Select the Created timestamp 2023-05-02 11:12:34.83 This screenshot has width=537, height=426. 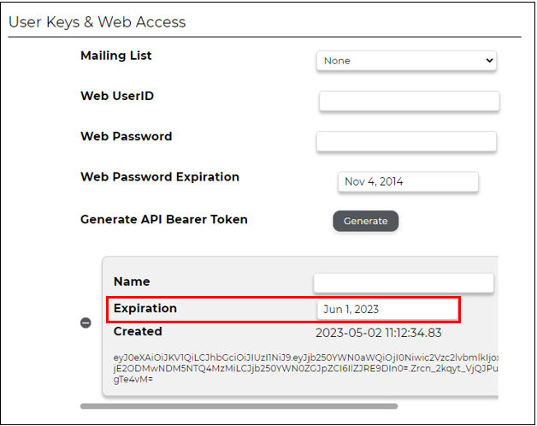point(379,333)
